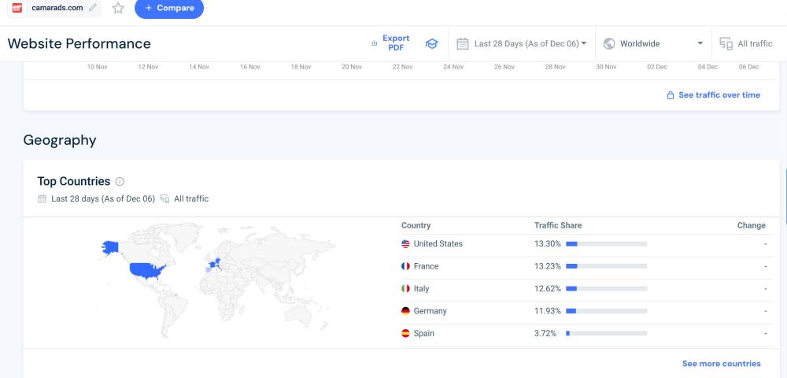The image size is (787, 378).
Task: Click the globe icon next to Worldwide
Action: click(609, 44)
